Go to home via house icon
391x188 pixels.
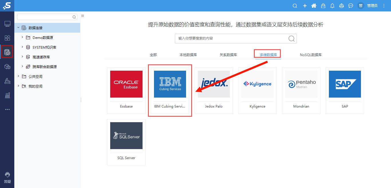314,6
